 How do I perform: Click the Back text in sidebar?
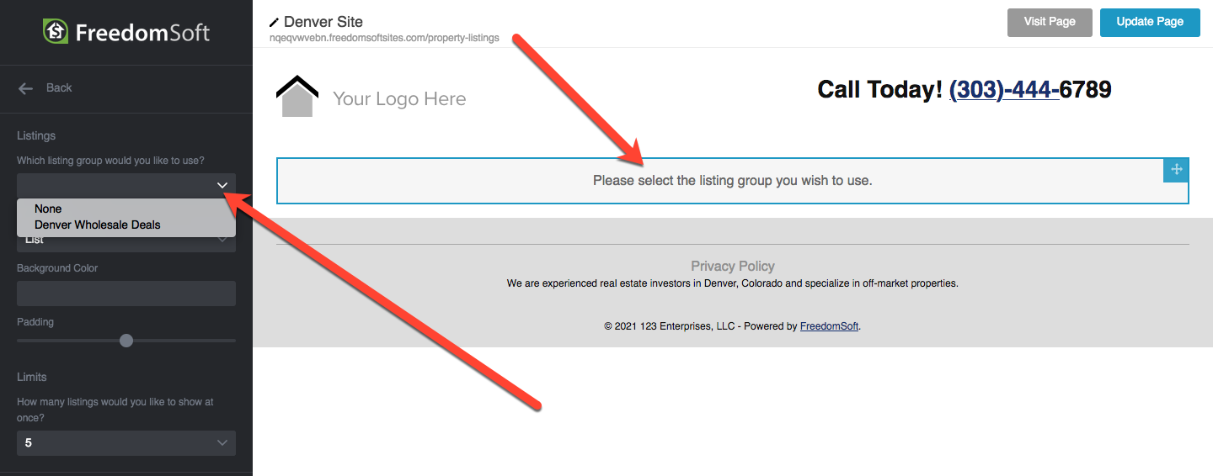(x=59, y=88)
